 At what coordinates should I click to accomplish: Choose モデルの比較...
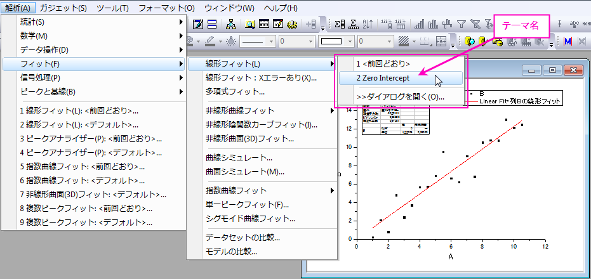232,252
